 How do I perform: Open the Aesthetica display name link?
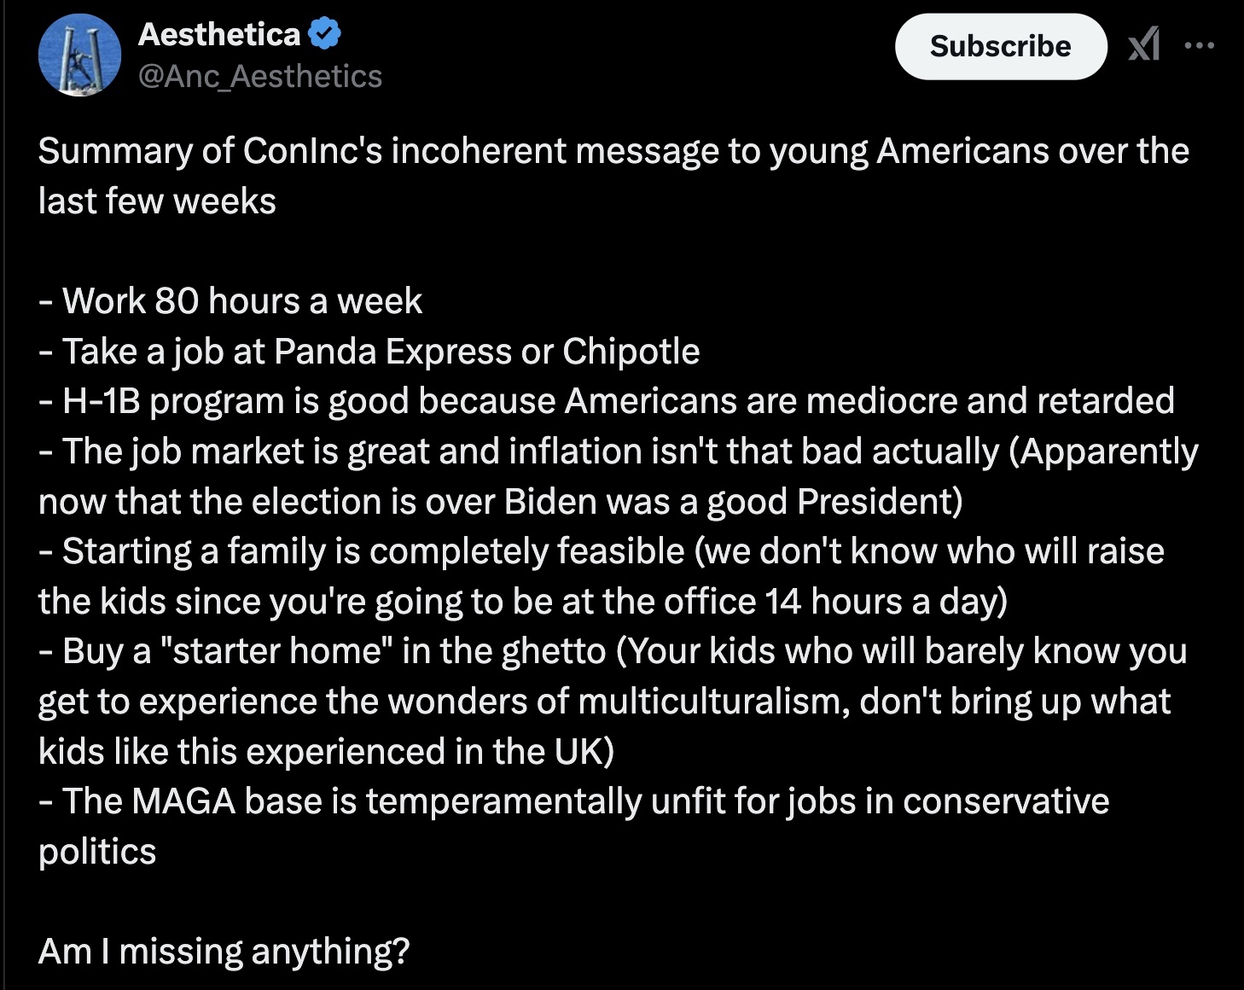click(219, 34)
